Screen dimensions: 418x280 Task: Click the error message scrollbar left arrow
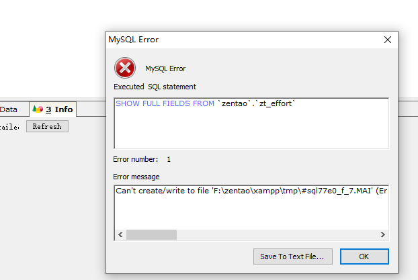[x=120, y=234]
